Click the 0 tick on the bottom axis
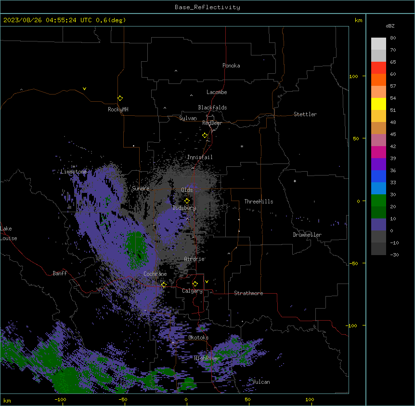 click(186, 399)
